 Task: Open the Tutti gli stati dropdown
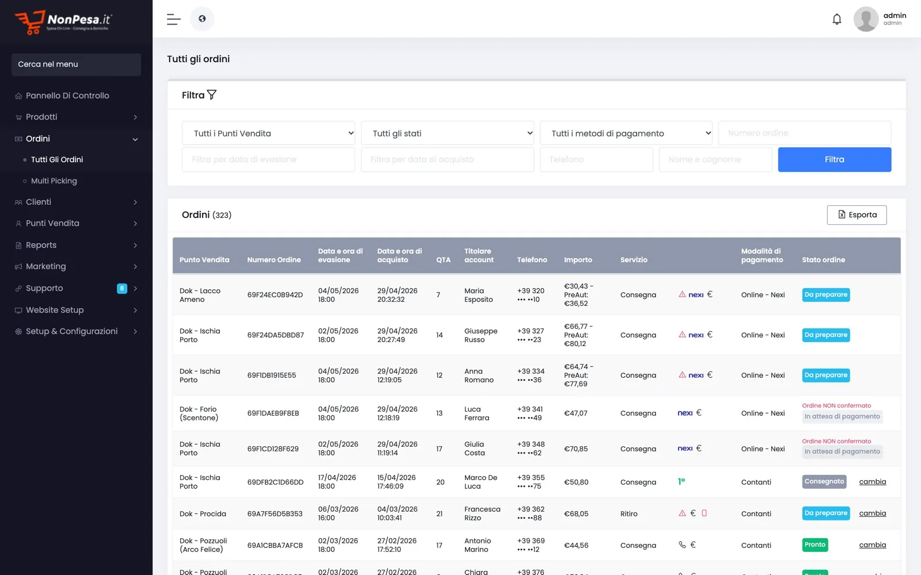(x=447, y=133)
